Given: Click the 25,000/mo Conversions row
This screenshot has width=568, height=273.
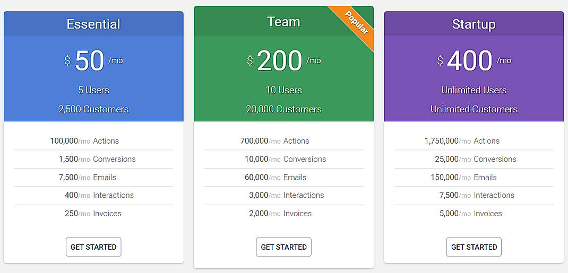Looking at the screenshot, I should coord(474,159).
